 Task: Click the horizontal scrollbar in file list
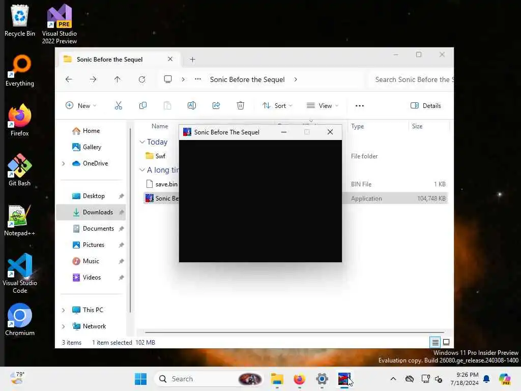294,332
